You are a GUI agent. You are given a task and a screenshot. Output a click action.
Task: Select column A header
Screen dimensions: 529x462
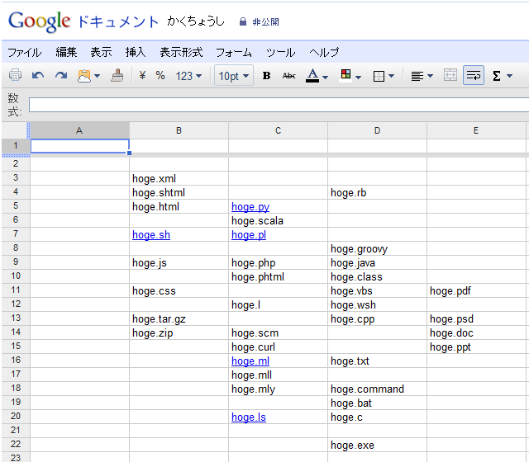pyautogui.click(x=79, y=130)
